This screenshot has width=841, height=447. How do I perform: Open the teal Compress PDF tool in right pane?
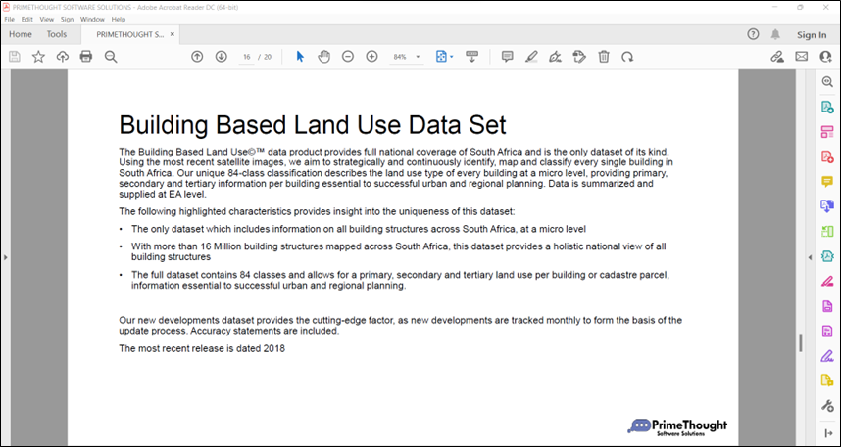[827, 256]
